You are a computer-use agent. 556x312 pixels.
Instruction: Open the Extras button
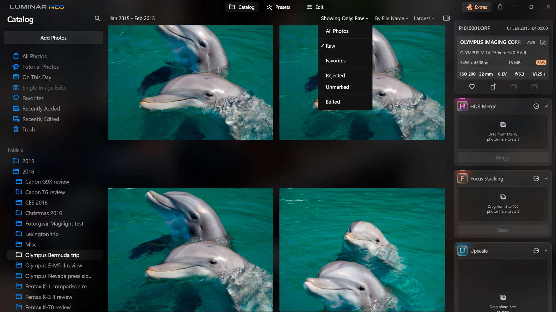[477, 7]
